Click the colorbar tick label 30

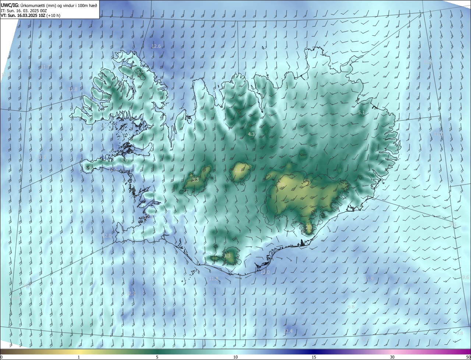click(x=392, y=357)
